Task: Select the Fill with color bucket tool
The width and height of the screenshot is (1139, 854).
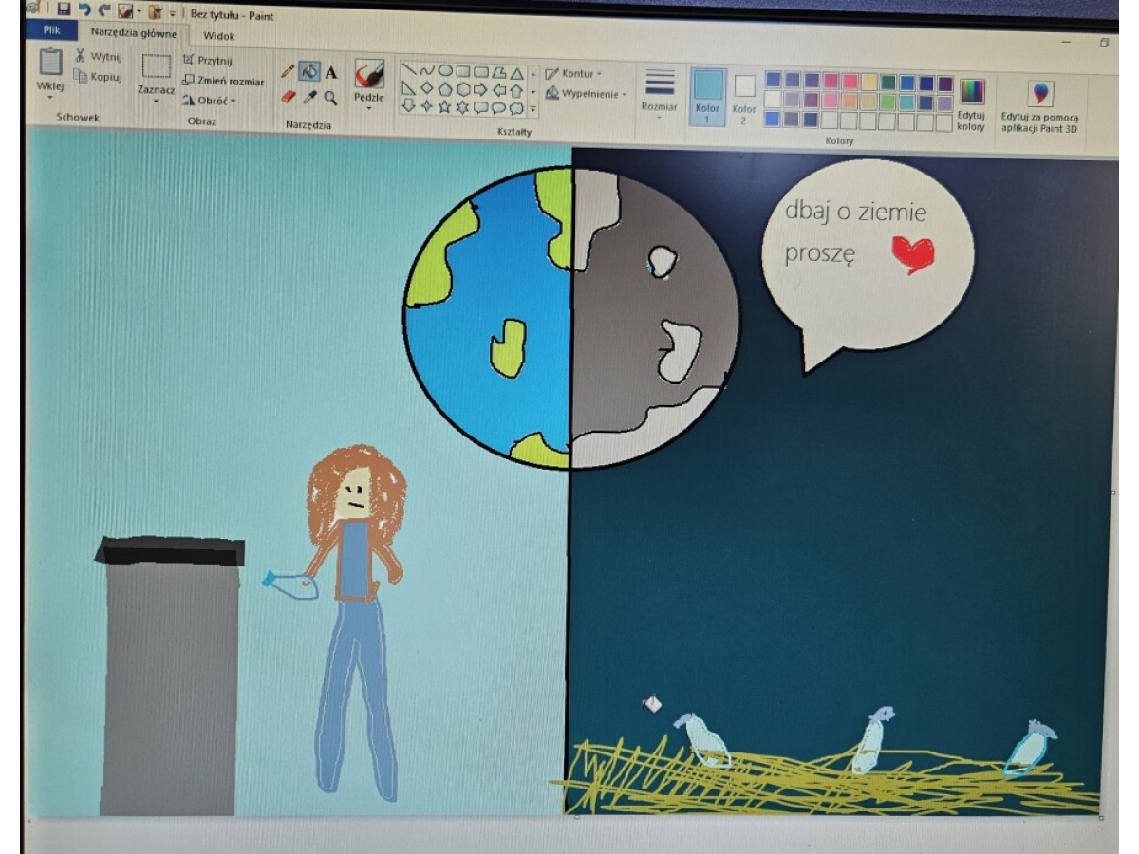Action: coord(309,72)
